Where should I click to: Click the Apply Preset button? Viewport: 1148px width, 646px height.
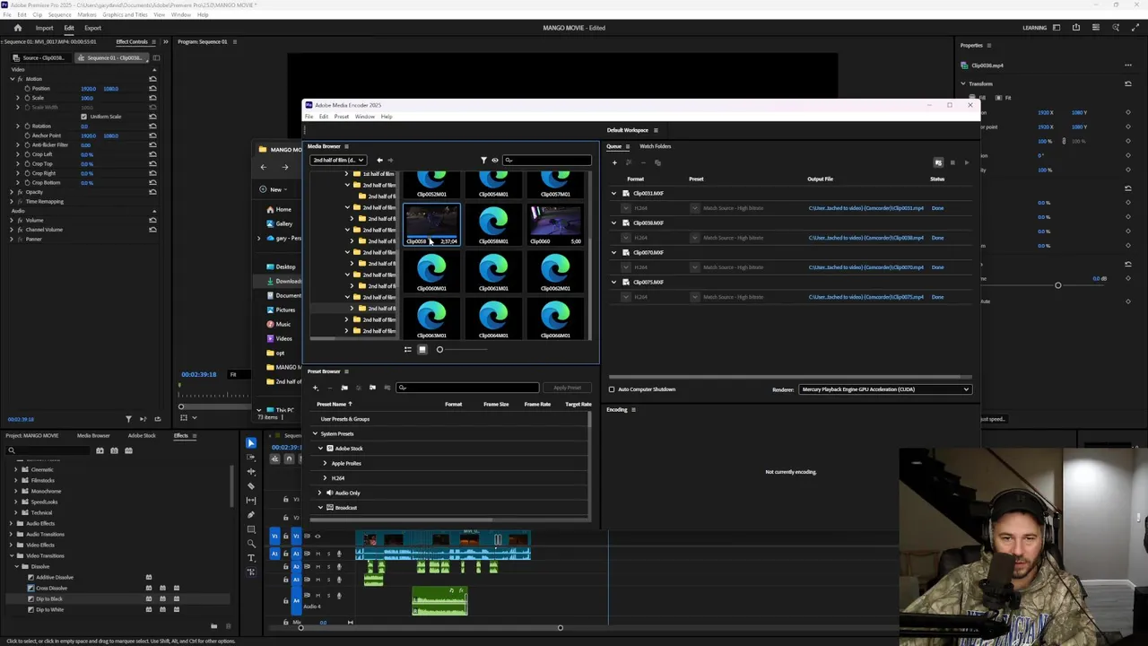(567, 388)
